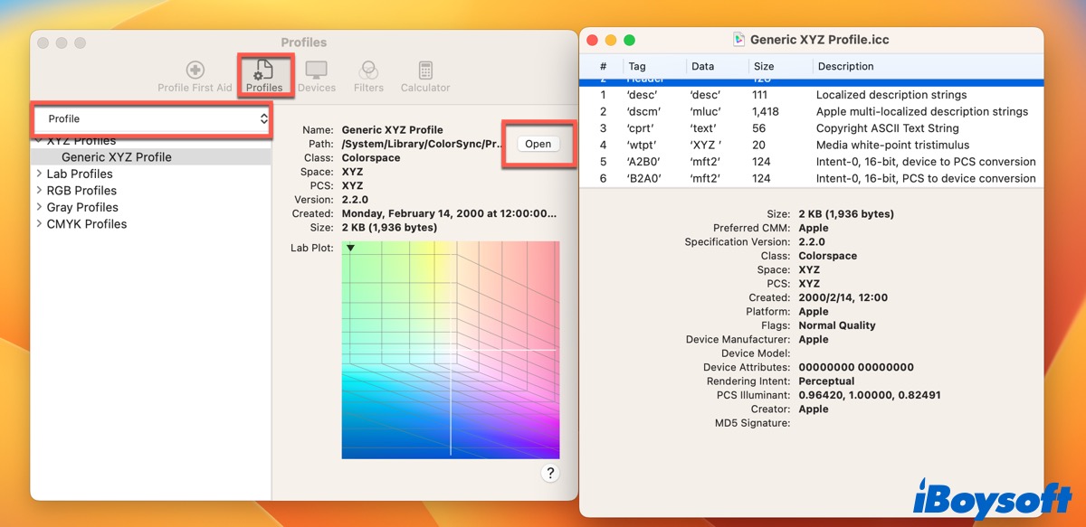Click the 'text' data cell
The image size is (1086, 527).
pyautogui.click(x=703, y=128)
